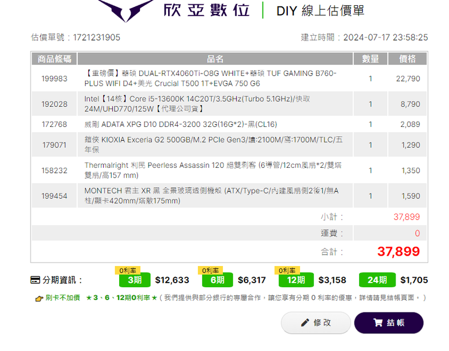Click the KIOXIA Exceria G2 500GB product name

214,145
